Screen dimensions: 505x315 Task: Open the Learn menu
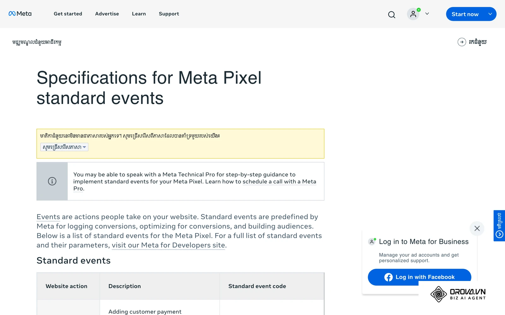click(139, 14)
